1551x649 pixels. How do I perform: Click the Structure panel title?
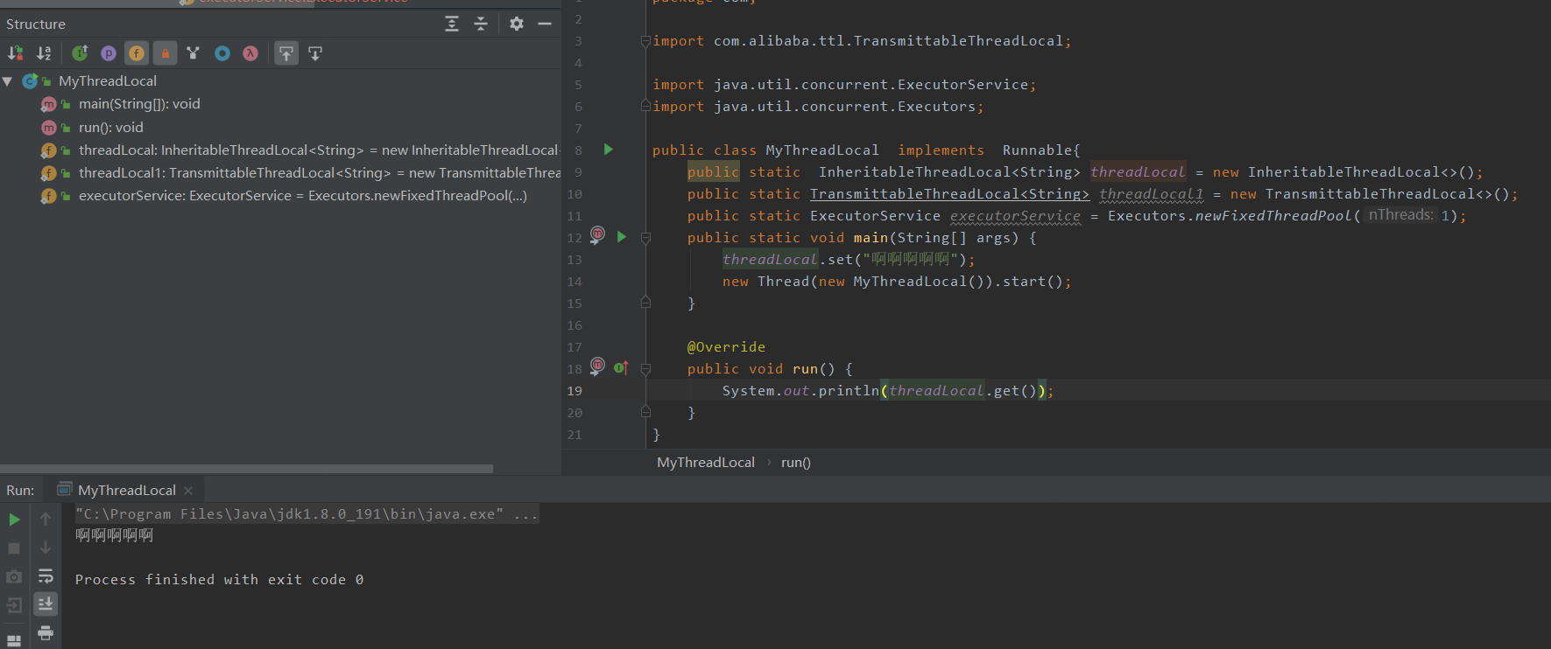[x=36, y=24]
